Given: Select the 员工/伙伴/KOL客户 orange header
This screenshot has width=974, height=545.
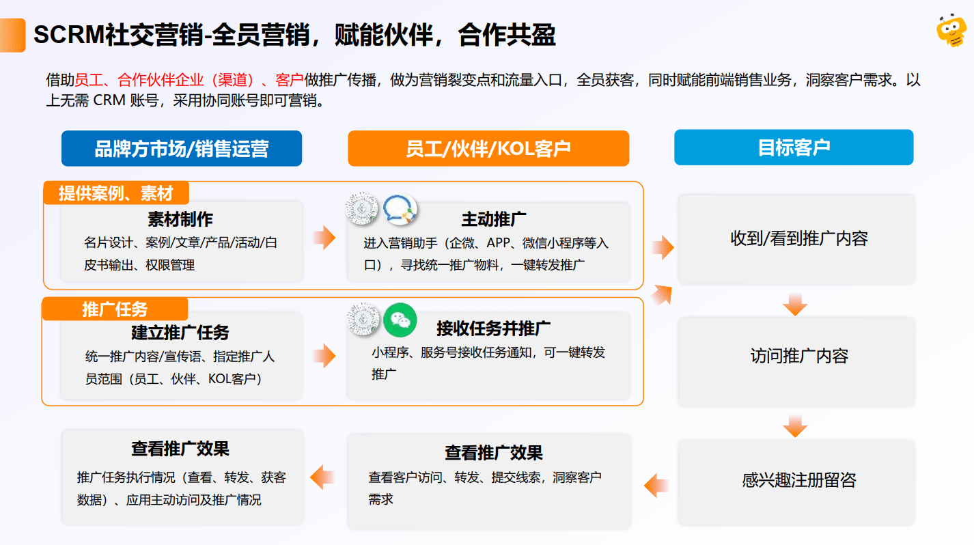Looking at the screenshot, I should click(488, 149).
